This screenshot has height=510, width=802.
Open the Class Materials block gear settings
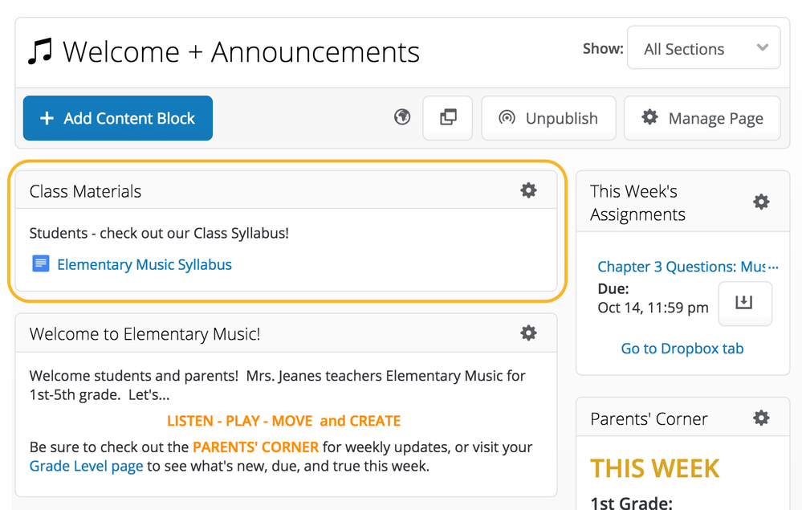[528, 190]
